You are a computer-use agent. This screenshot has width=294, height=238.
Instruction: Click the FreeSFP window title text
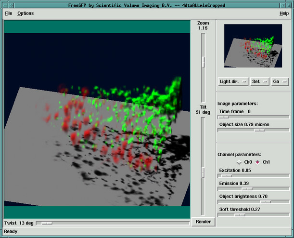click(147, 5)
